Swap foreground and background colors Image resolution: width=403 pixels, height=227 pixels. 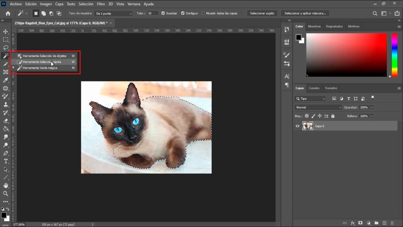point(8,209)
